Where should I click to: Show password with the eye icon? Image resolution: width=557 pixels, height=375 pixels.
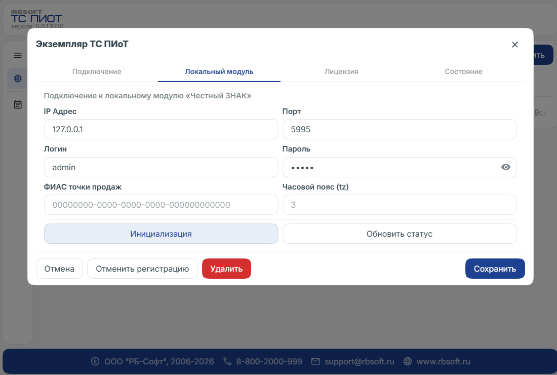click(x=505, y=167)
